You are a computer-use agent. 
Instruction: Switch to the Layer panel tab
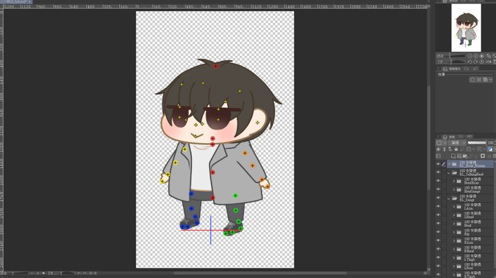click(449, 137)
